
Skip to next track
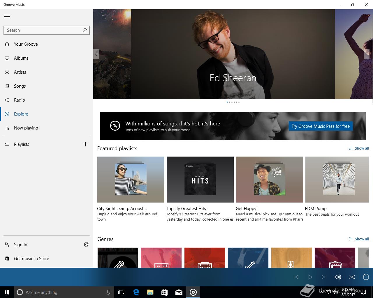pyautogui.click(x=324, y=277)
